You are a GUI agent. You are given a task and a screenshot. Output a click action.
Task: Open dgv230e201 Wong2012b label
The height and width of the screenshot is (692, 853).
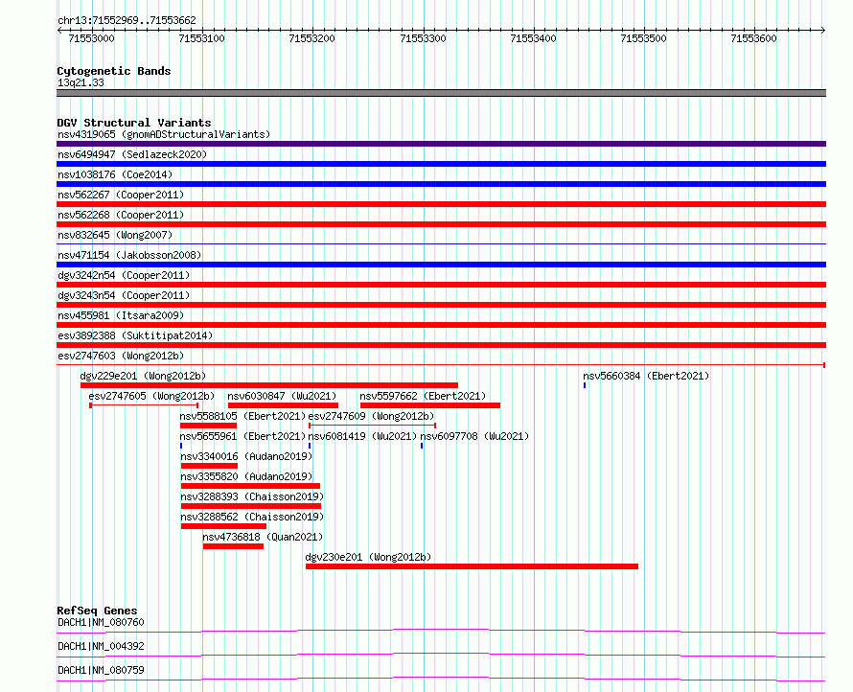[368, 557]
